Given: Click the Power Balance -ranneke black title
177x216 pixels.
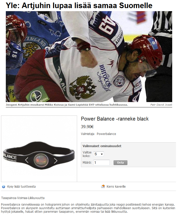Looking at the screenshot, I should (x=115, y=119).
